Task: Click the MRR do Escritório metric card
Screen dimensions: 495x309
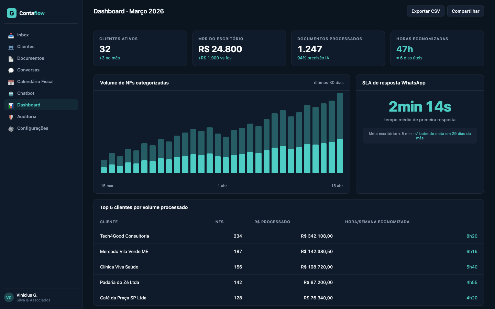Action: point(239,48)
